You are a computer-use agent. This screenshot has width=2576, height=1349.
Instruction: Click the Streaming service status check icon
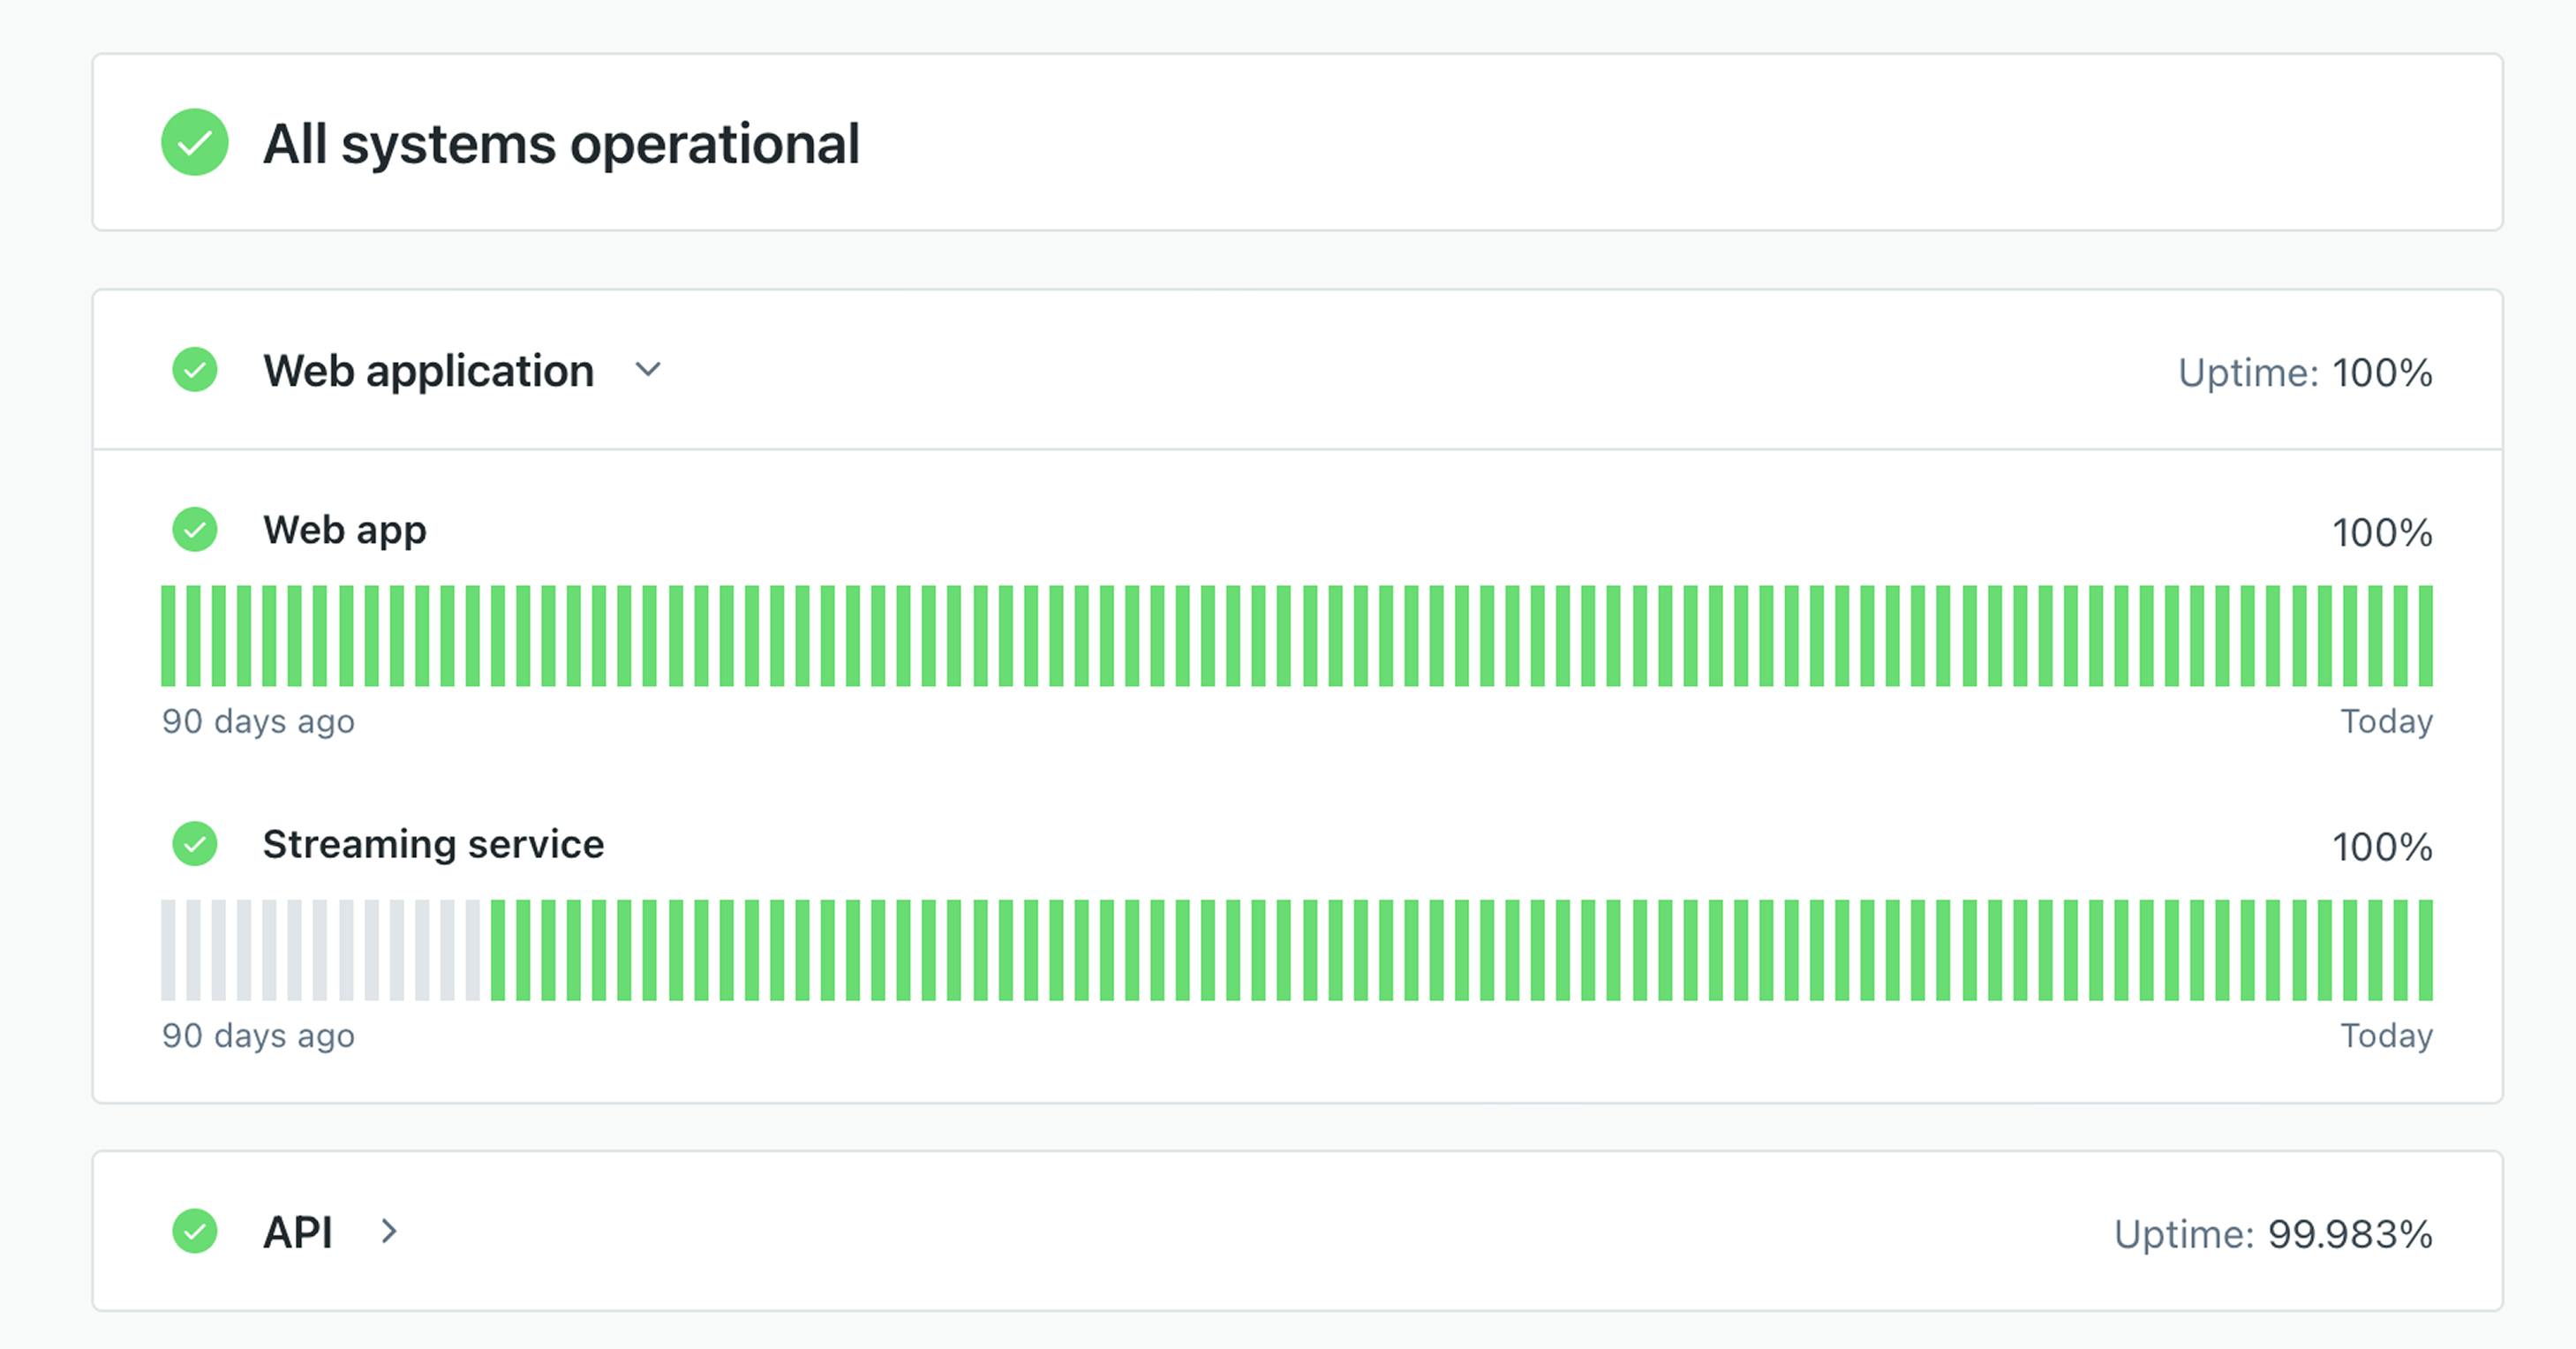coord(195,844)
